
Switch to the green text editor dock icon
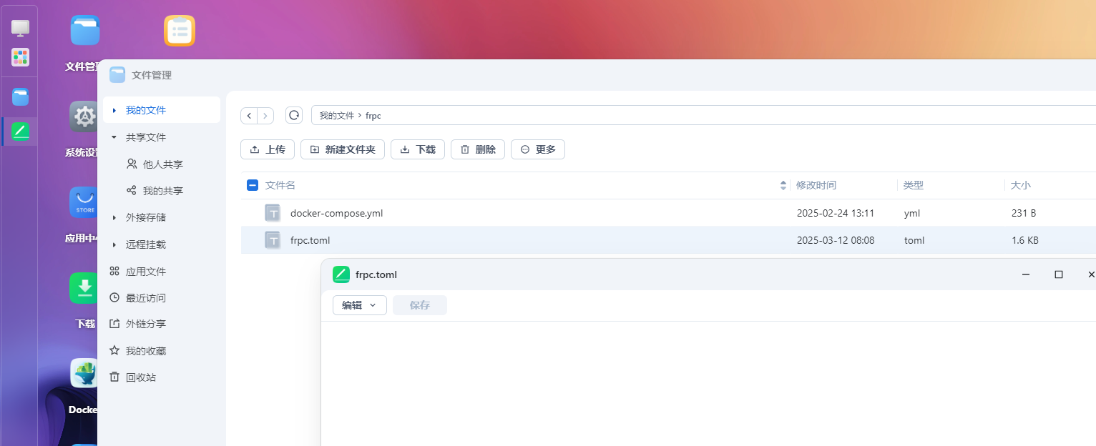20,132
